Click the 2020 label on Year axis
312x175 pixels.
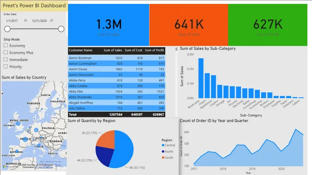[281, 169]
